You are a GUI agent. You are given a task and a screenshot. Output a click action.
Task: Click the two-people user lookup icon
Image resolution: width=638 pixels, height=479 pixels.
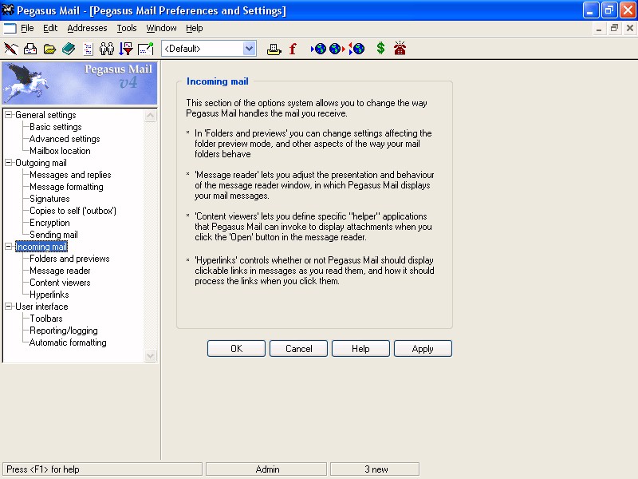click(107, 49)
